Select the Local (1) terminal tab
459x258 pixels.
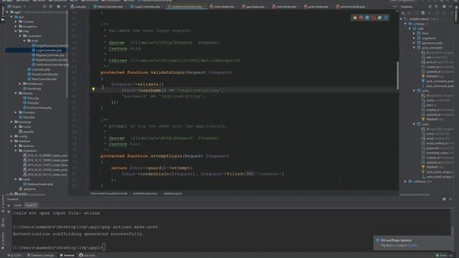(31, 206)
